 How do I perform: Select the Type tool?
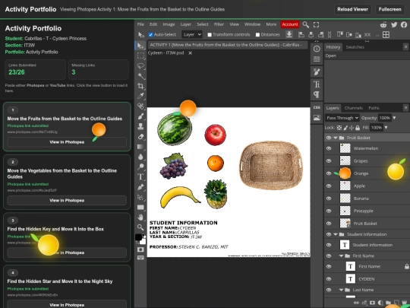click(140, 176)
